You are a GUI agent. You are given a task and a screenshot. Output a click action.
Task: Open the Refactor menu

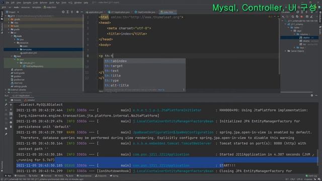(x=44, y=3)
